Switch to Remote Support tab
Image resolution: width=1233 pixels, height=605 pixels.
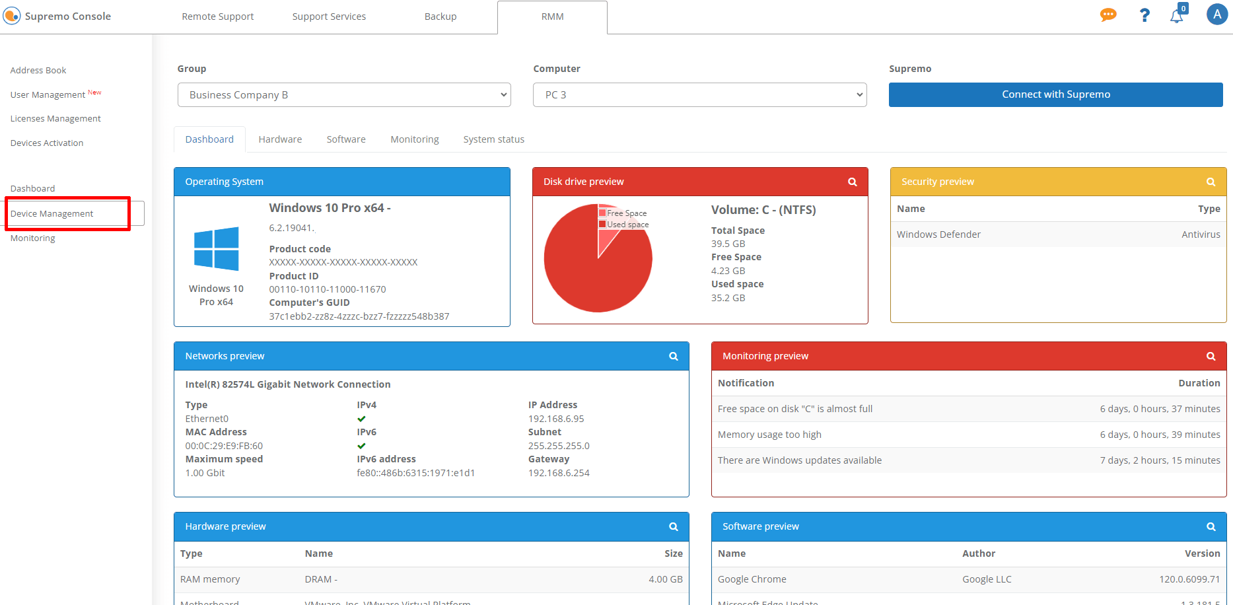(217, 17)
